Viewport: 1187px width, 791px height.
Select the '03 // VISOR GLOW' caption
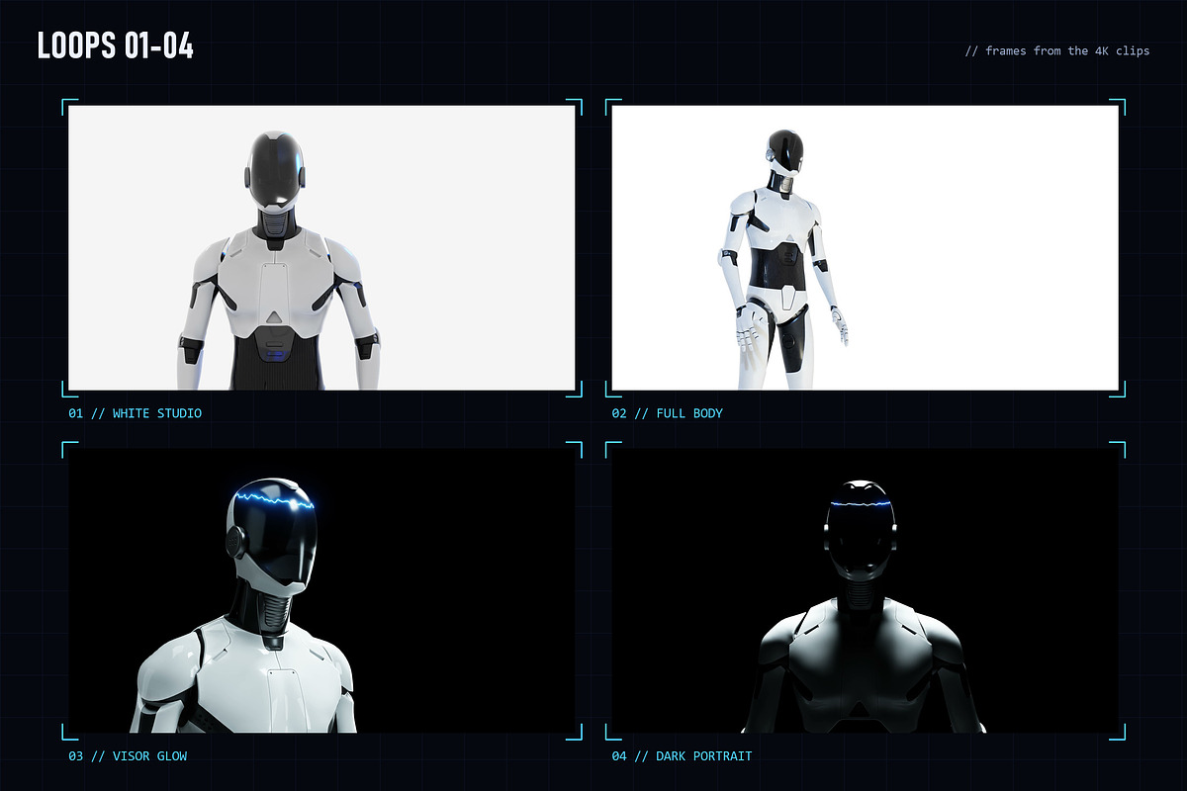pyautogui.click(x=128, y=756)
